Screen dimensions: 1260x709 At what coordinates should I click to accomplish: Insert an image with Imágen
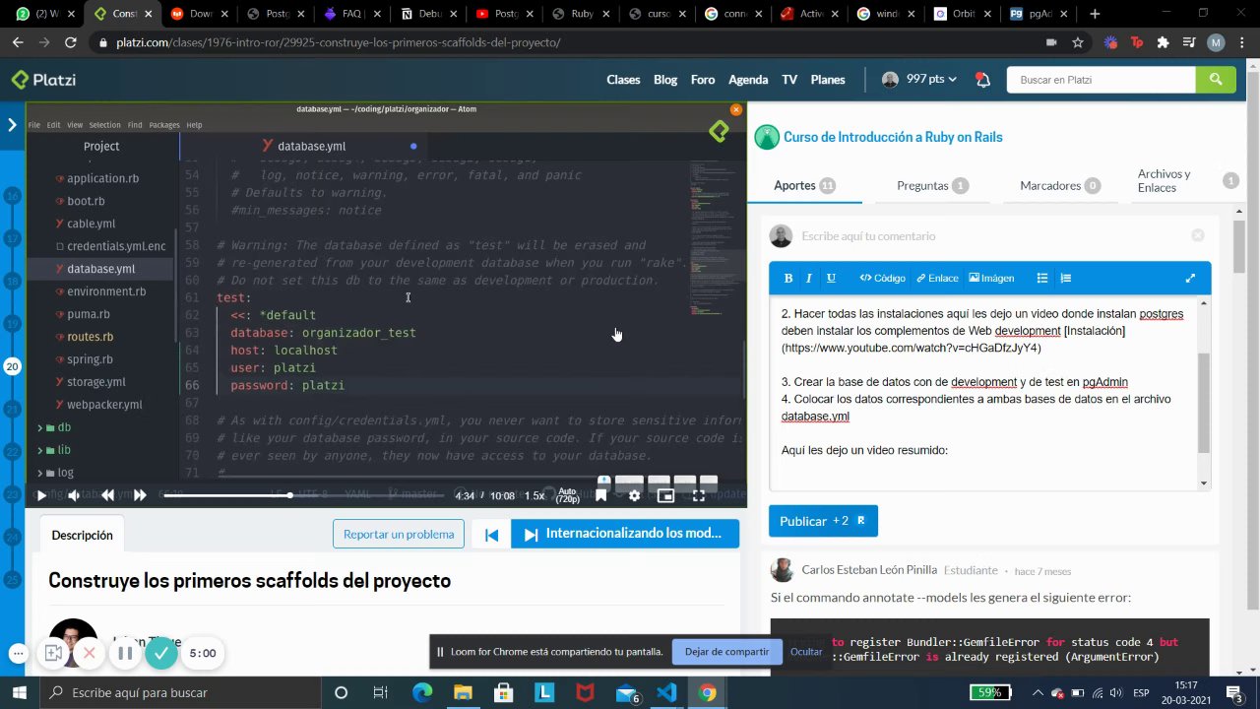point(991,278)
